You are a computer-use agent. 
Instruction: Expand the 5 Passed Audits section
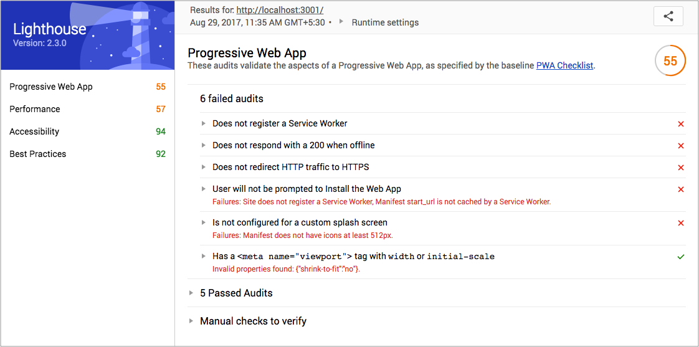pyautogui.click(x=191, y=293)
